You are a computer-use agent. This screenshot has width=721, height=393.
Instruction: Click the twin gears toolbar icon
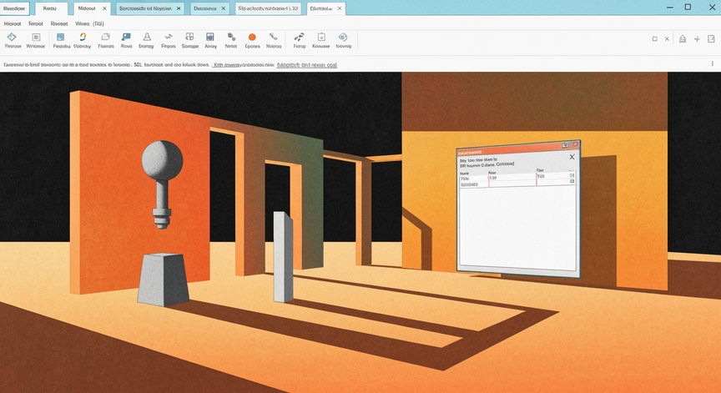231,38
